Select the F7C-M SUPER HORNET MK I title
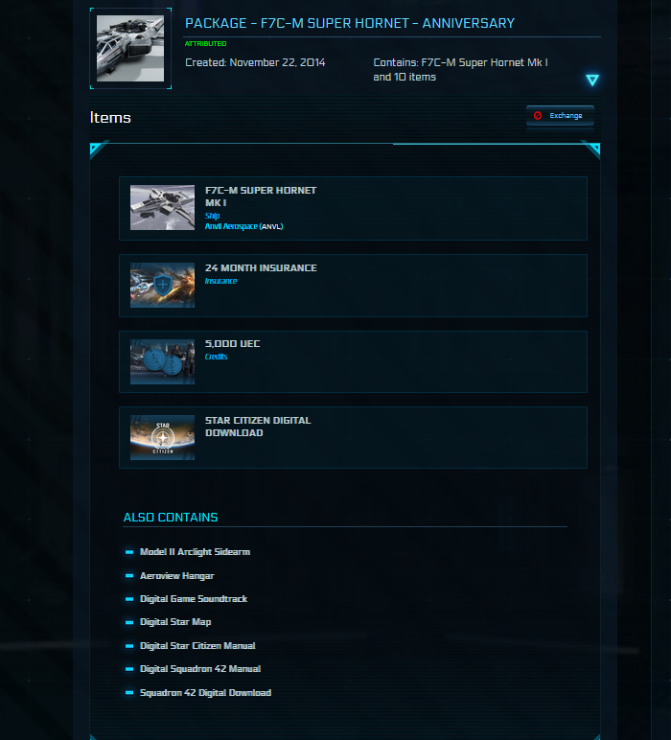Image resolution: width=671 pixels, height=740 pixels. click(x=261, y=197)
